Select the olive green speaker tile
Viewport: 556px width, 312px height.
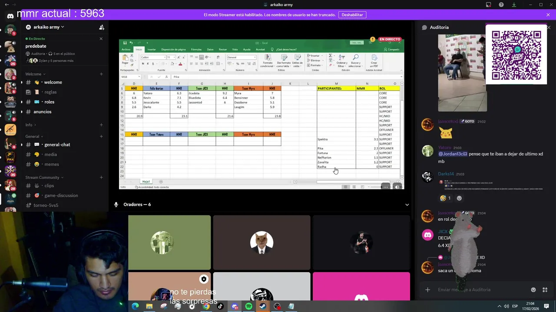tap(169, 243)
